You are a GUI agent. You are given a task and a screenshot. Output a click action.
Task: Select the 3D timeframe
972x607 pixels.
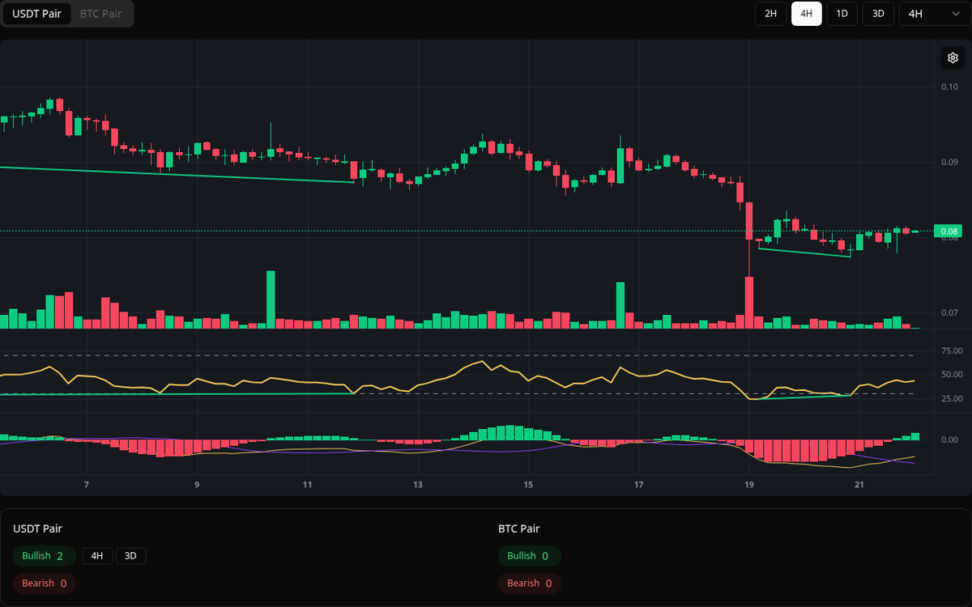click(877, 14)
